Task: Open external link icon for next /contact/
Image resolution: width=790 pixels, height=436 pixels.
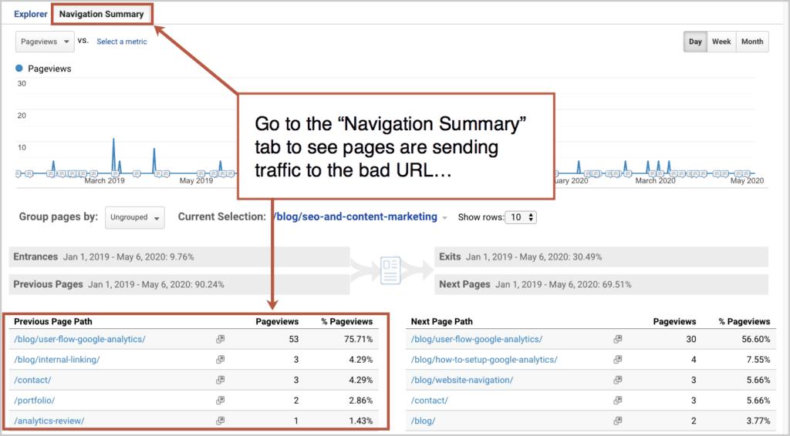Action: (618, 401)
